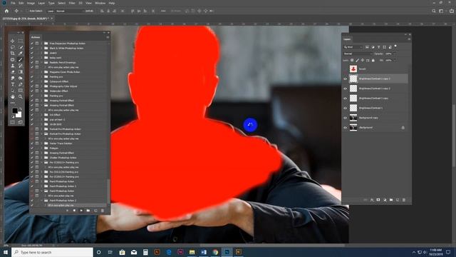
Task: Select the Brush tool
Action: point(21,60)
